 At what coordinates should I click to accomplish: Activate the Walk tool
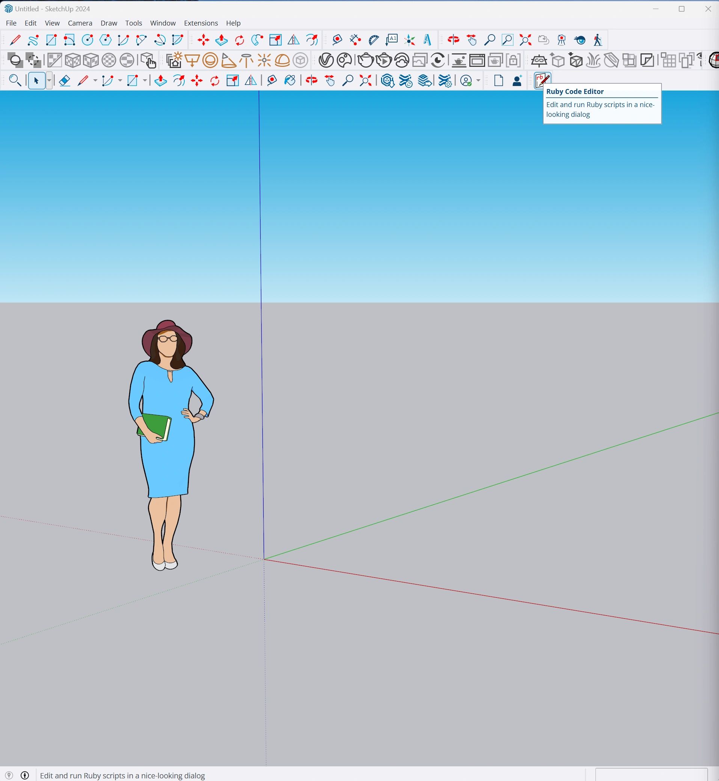click(598, 40)
